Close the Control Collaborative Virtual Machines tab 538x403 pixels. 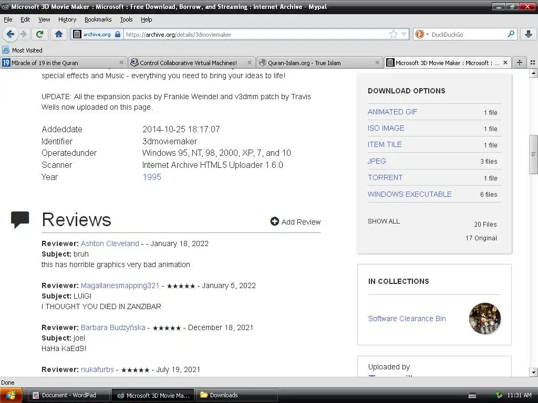pyautogui.click(x=250, y=63)
